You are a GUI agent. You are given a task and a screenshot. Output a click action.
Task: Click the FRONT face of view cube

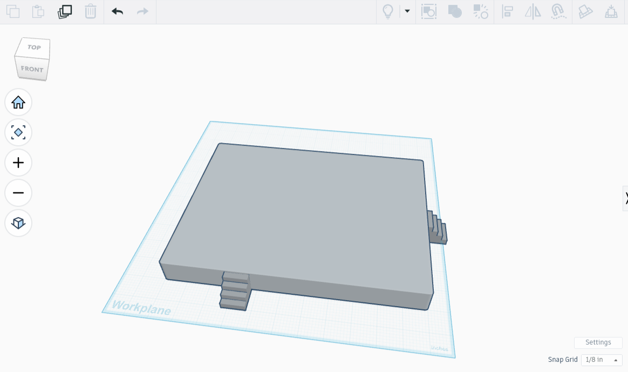coord(32,69)
